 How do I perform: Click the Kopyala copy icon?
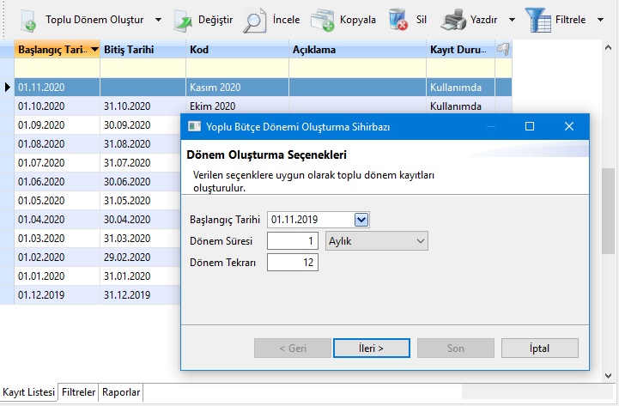[x=322, y=19]
